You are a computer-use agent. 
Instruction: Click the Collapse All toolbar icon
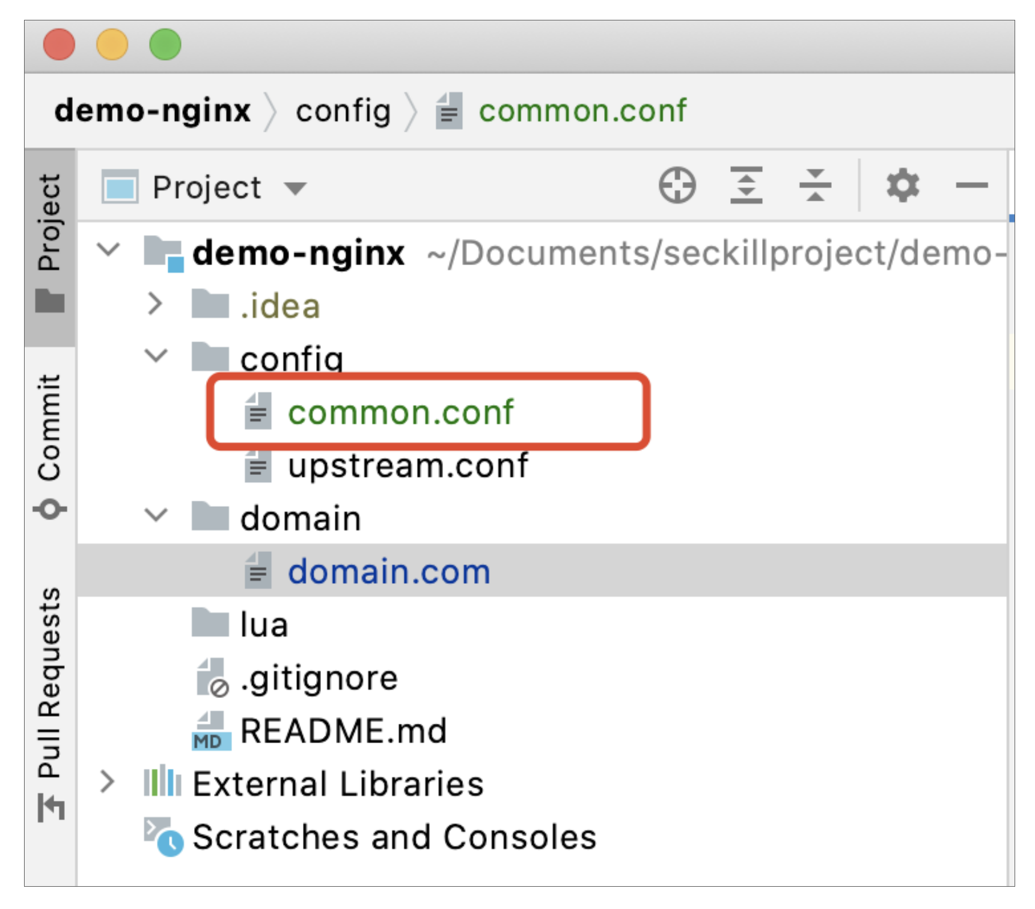tap(814, 186)
